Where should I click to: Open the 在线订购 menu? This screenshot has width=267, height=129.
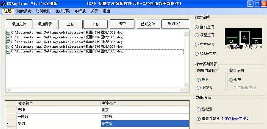coord(63,11)
